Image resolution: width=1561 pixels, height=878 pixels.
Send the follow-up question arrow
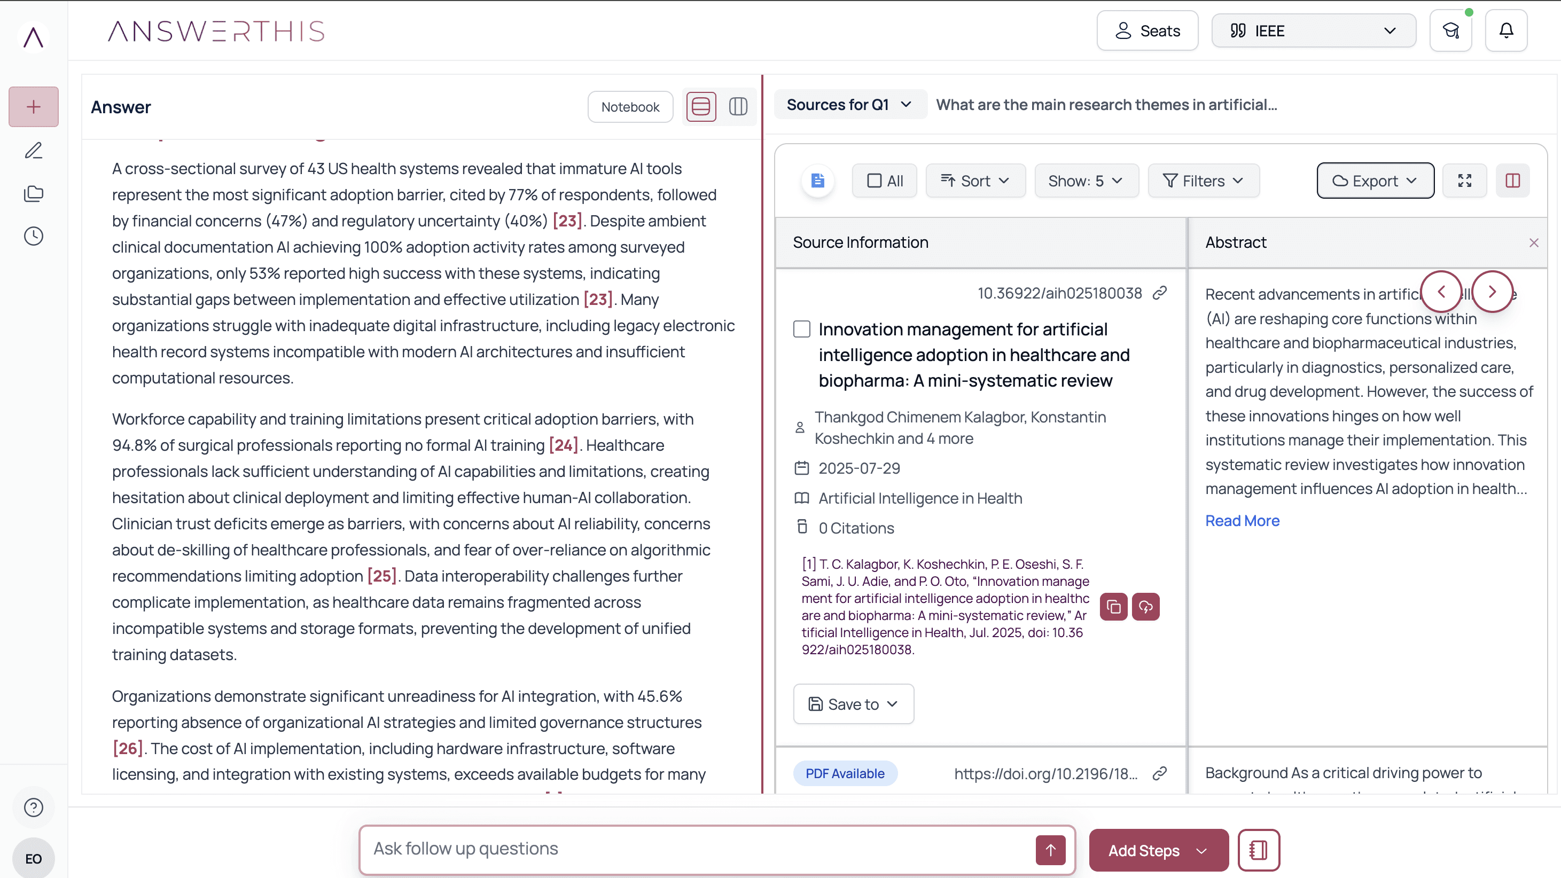coord(1050,850)
